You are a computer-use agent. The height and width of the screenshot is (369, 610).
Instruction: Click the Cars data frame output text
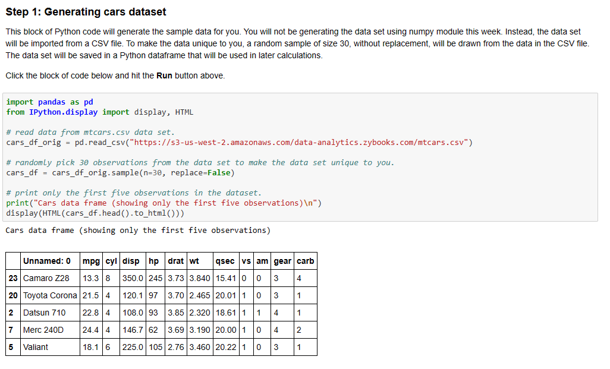(138, 230)
